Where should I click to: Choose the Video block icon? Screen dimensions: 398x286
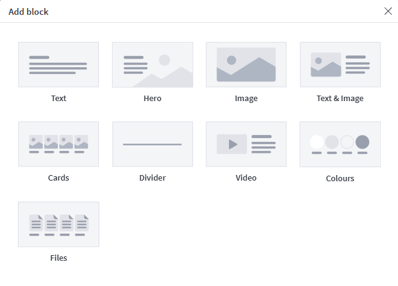click(246, 144)
